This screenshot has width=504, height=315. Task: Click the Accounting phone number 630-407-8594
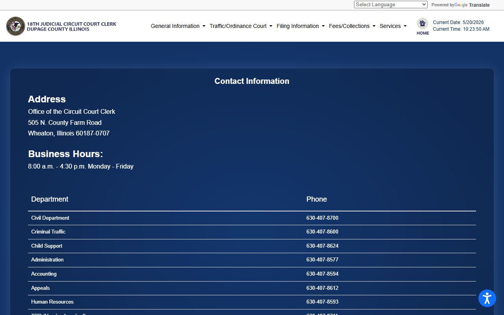tap(322, 274)
